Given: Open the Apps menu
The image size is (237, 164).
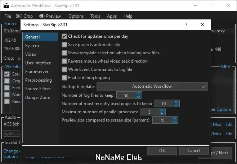Looking at the screenshot, I should 112,16.
